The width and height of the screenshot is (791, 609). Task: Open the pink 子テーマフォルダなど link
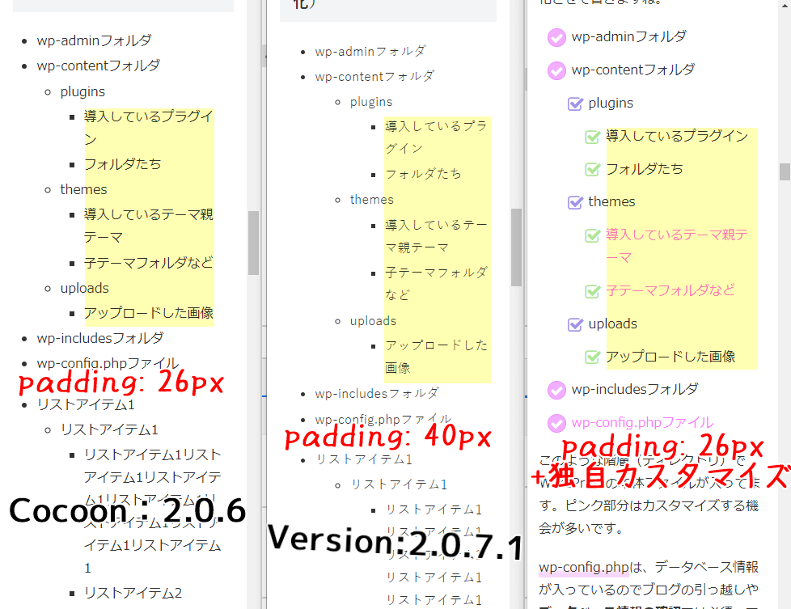(670, 290)
